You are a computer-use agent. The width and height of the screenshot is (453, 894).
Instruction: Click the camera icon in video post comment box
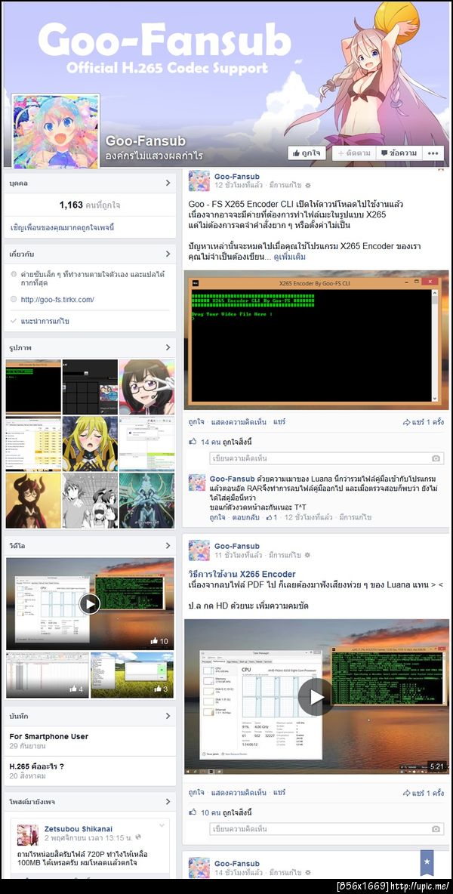tap(436, 829)
